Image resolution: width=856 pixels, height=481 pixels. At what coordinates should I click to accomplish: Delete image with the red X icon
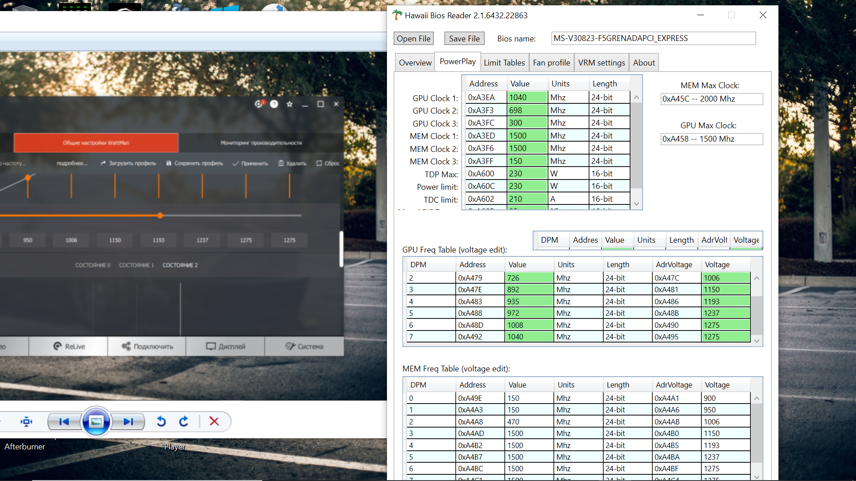point(214,421)
